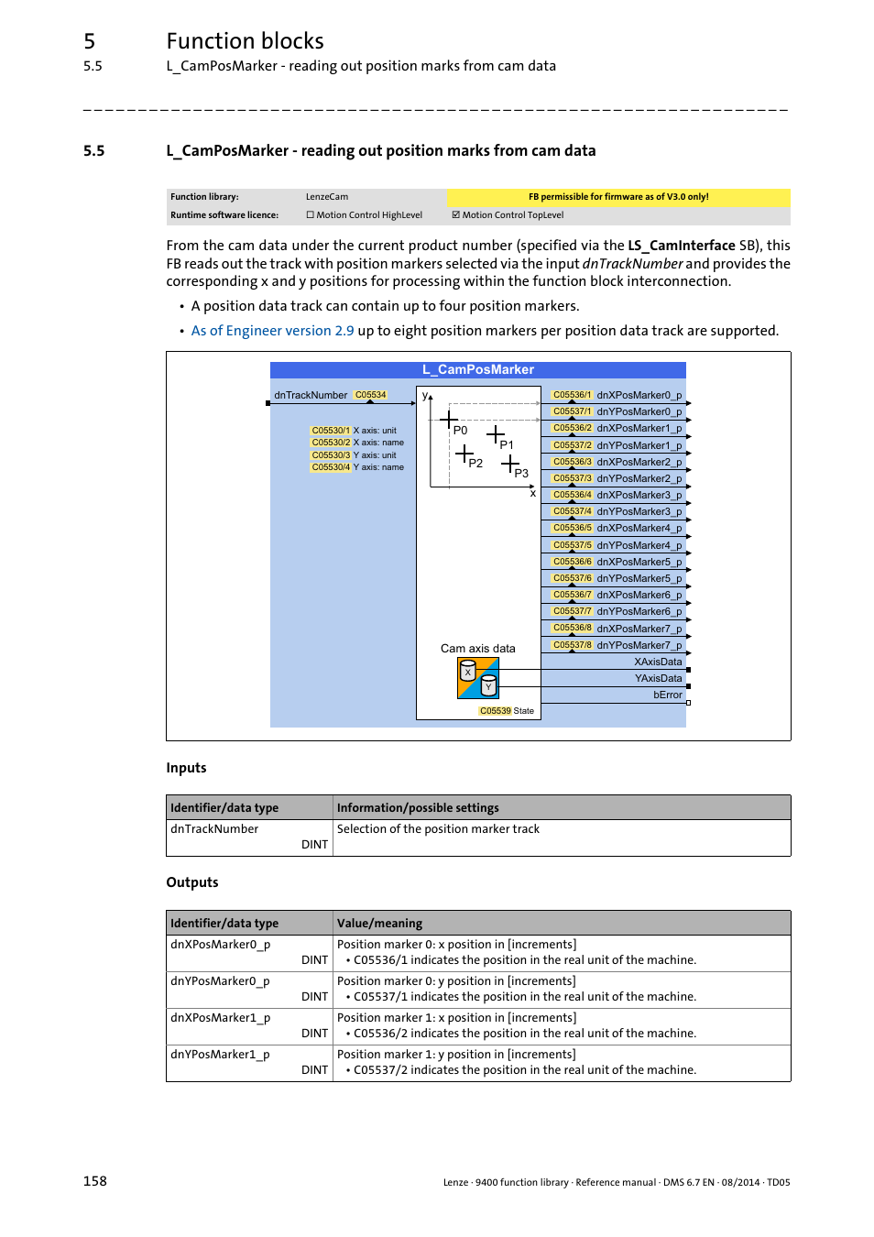
Task: Select output dnXPosMarker1_p in diagram
Action: point(639,429)
